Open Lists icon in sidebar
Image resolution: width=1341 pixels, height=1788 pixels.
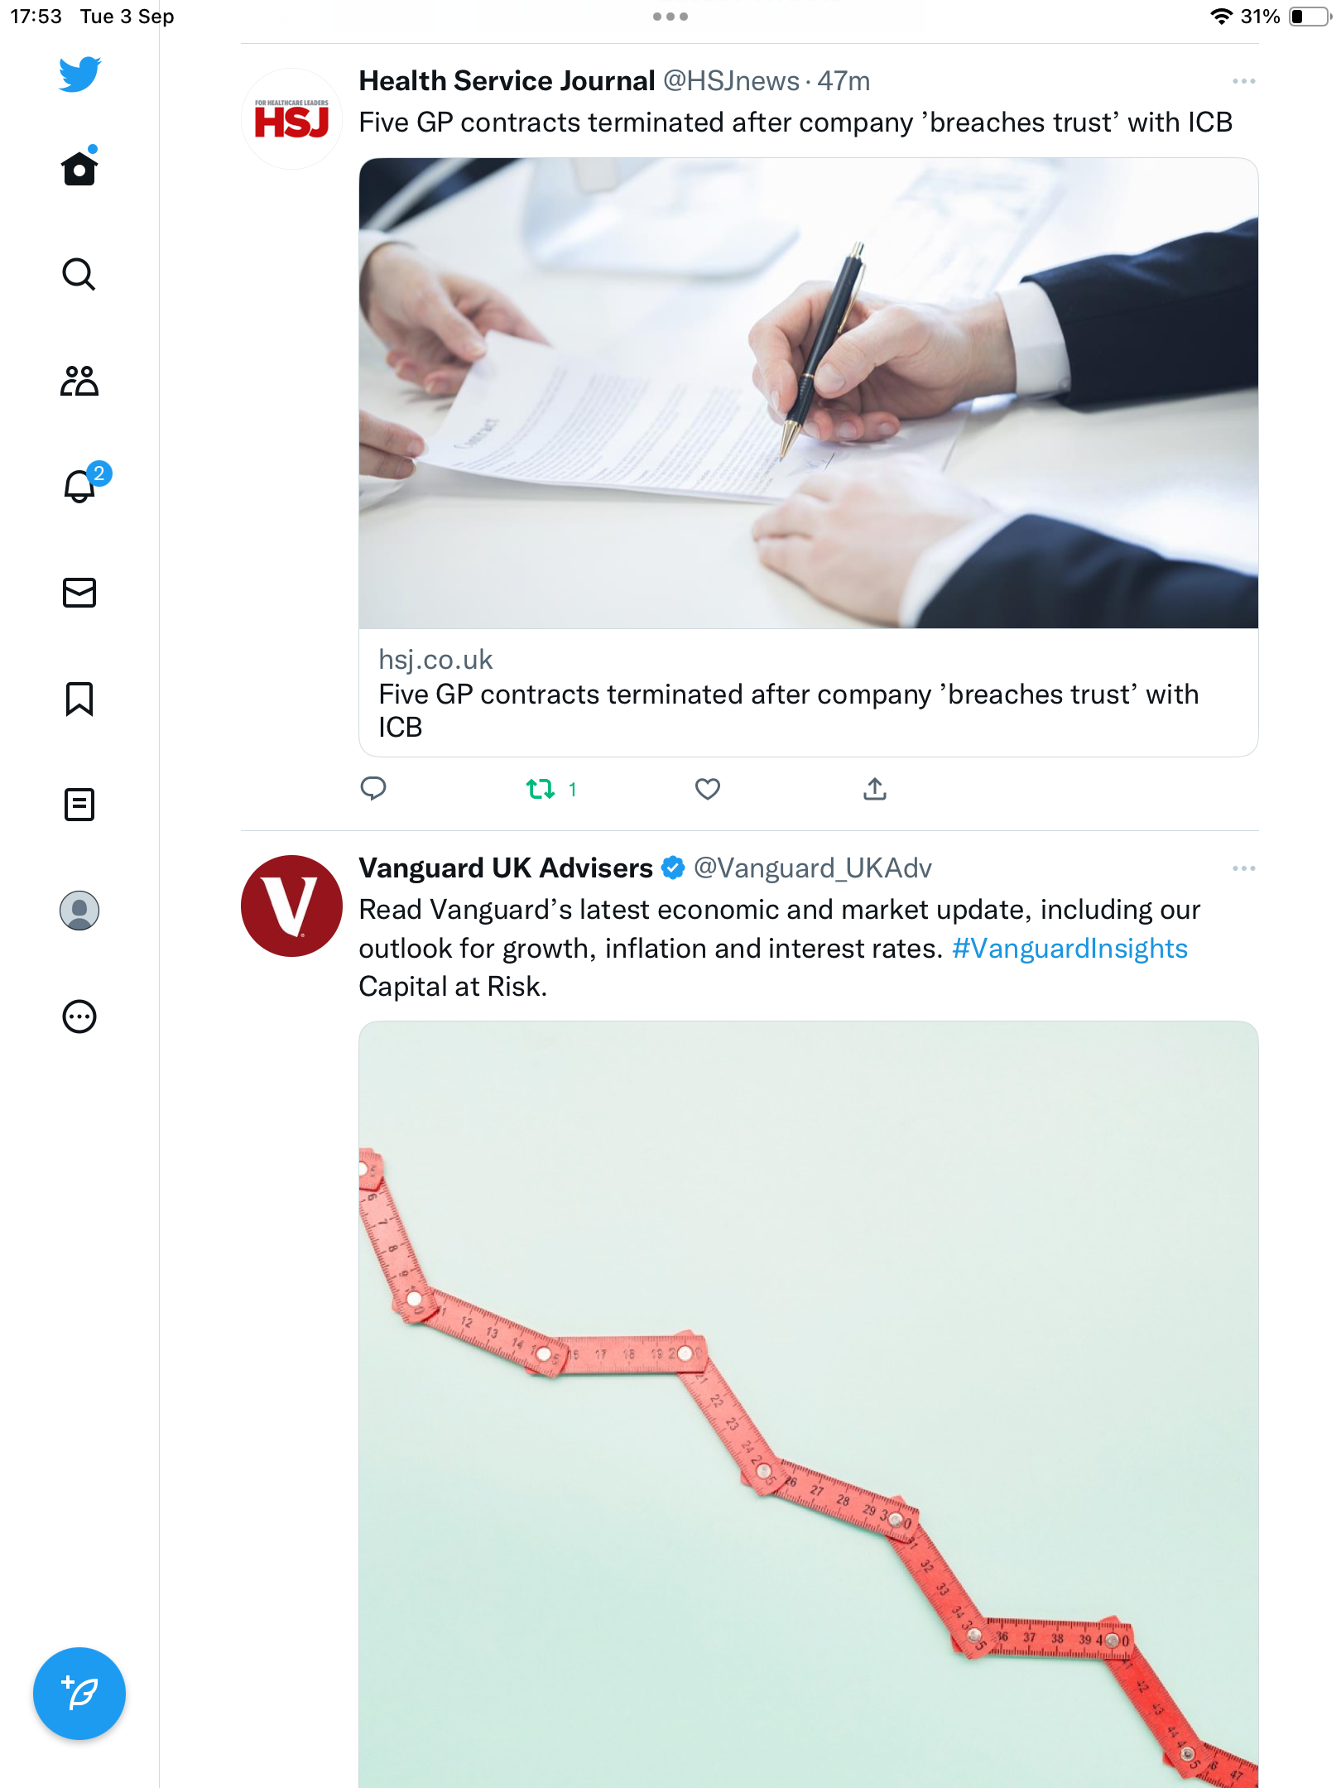point(79,805)
